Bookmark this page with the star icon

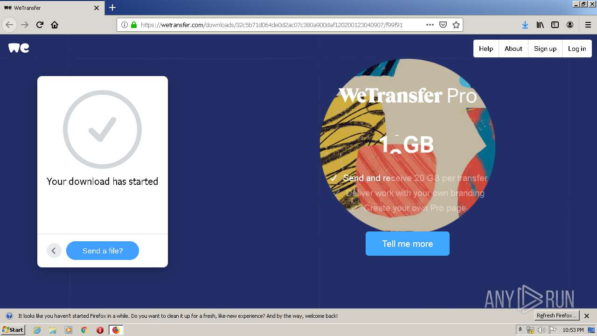coord(456,25)
